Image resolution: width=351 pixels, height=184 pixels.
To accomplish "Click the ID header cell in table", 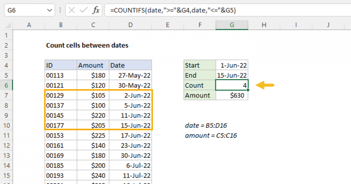I will [61, 65].
